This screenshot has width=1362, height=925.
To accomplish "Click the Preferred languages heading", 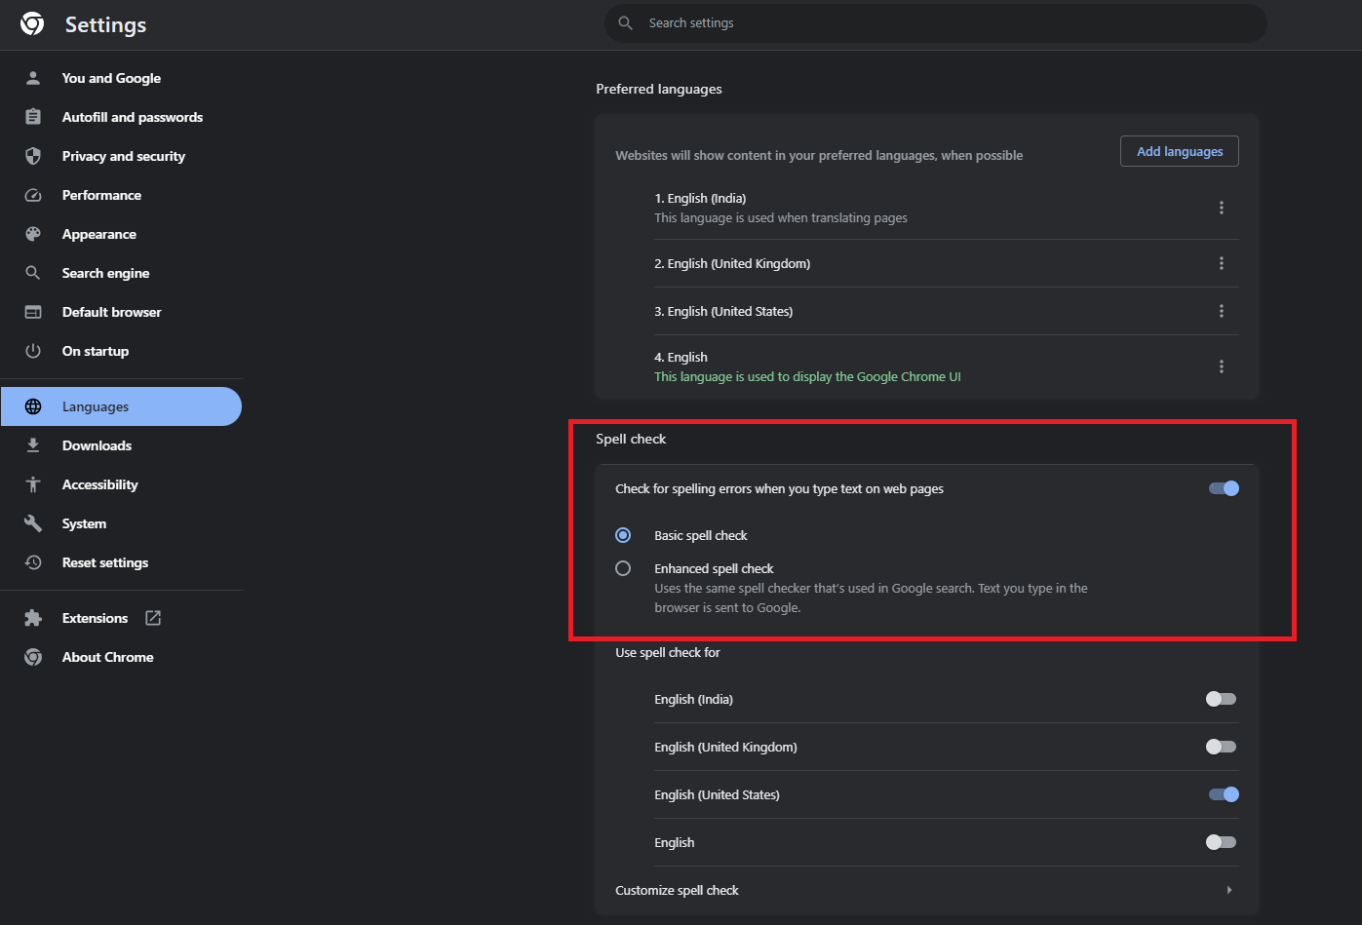I will pos(659,89).
